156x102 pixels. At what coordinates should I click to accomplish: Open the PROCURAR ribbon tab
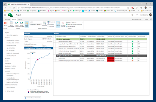(x=7, y=19)
